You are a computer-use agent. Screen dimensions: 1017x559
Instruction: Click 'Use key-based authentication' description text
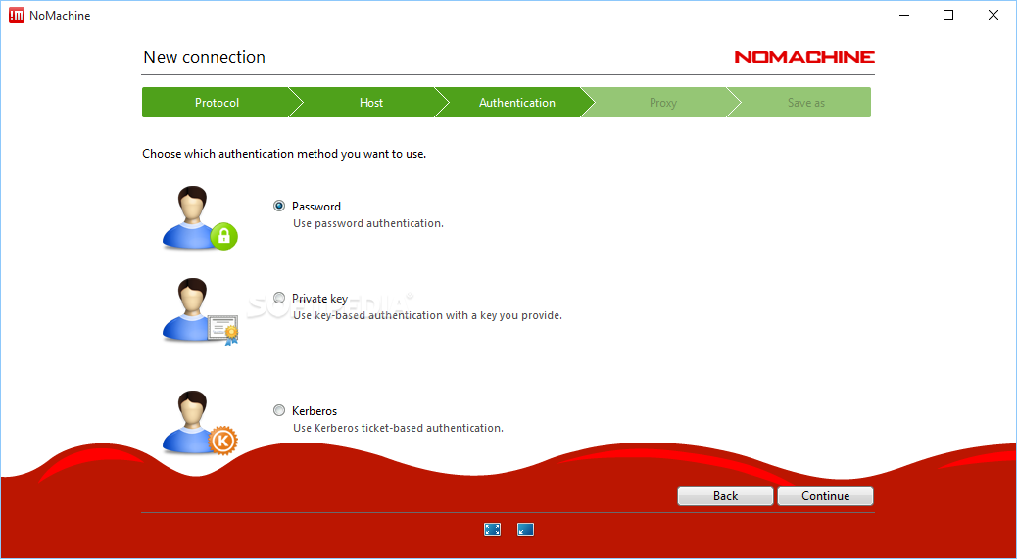pos(427,315)
